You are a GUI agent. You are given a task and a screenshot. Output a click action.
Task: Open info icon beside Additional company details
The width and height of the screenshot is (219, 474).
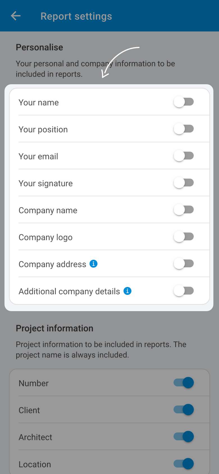coord(127,291)
